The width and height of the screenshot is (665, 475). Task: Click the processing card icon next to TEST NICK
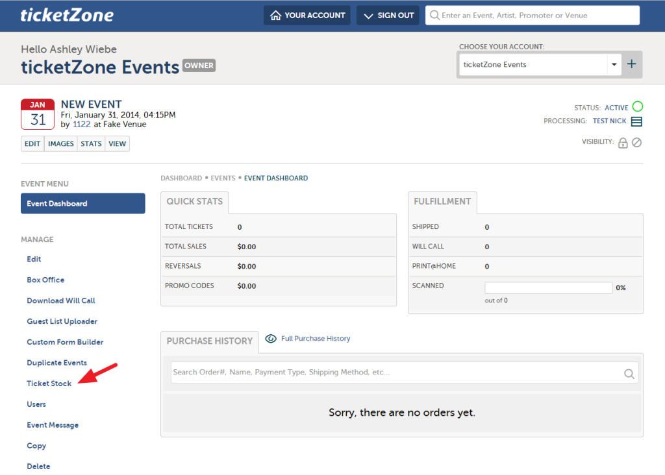tap(636, 121)
